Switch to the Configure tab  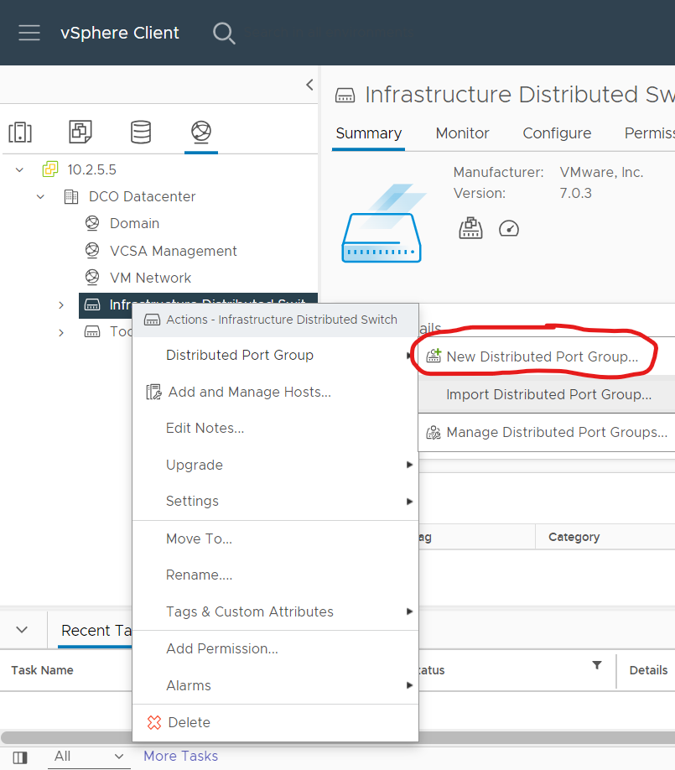557,133
